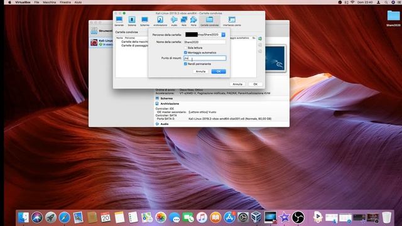Open the Interfaccia utente settings tab
The width and height of the screenshot is (402, 226).
point(232,21)
